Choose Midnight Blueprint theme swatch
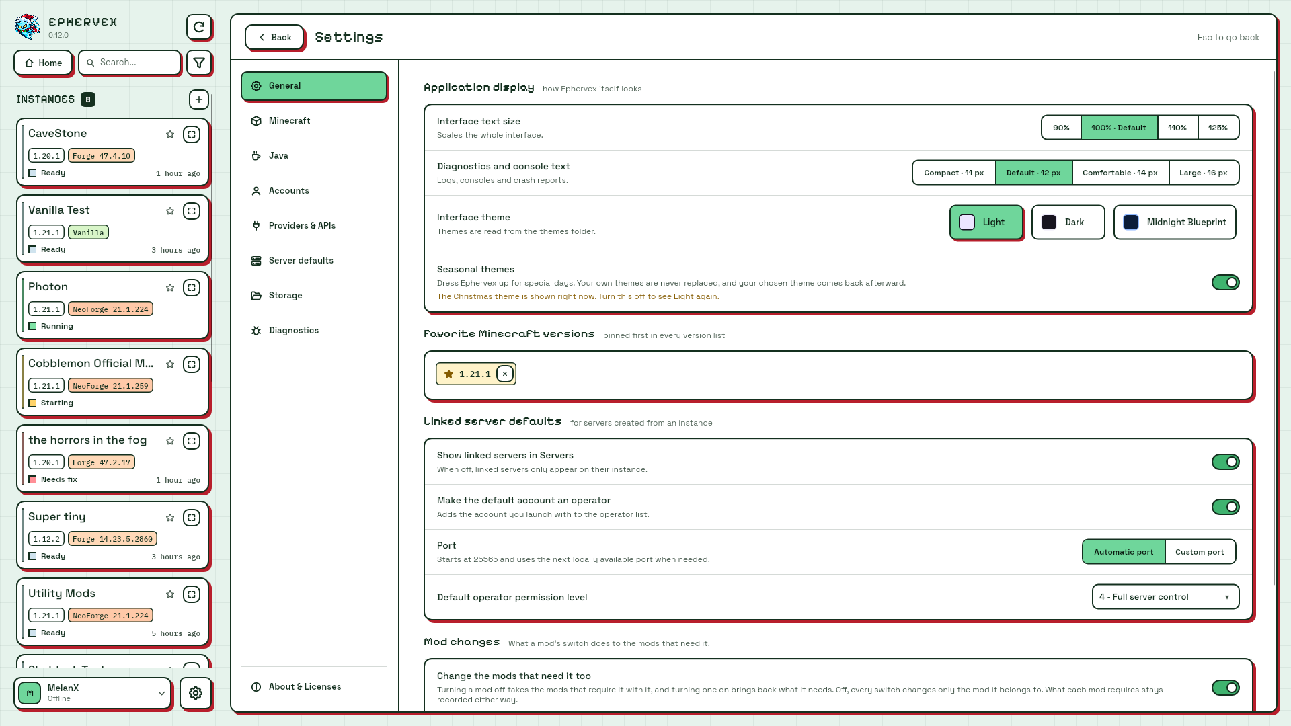1291x726 pixels. click(x=1175, y=223)
